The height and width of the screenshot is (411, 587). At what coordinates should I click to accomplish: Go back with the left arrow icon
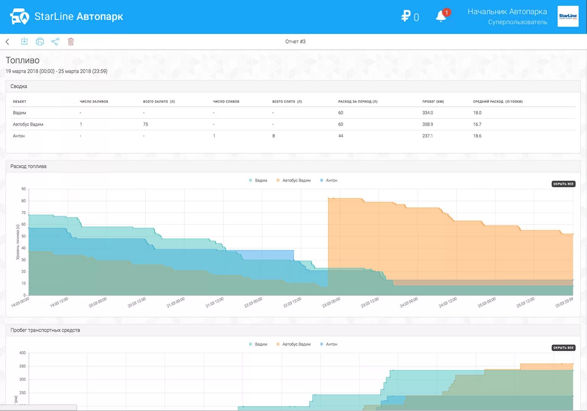coord(7,42)
